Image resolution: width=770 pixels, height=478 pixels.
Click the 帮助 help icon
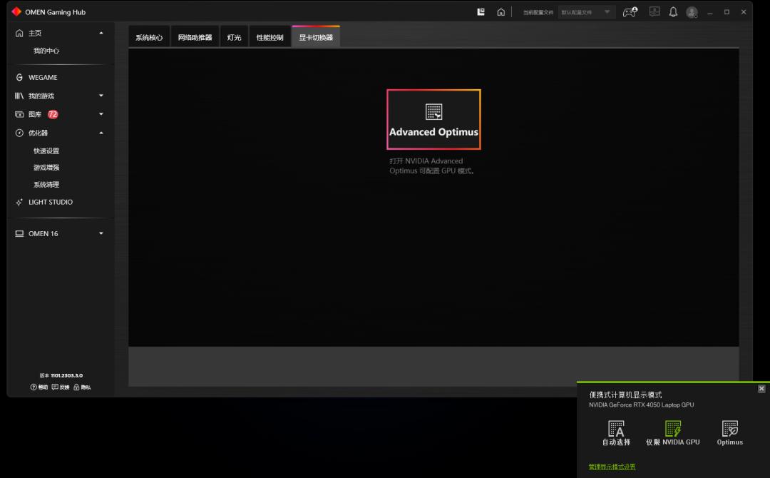click(34, 387)
